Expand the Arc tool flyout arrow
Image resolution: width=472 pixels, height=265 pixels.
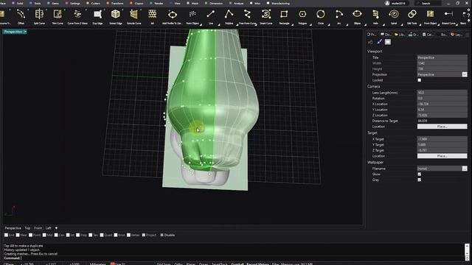tap(347, 24)
